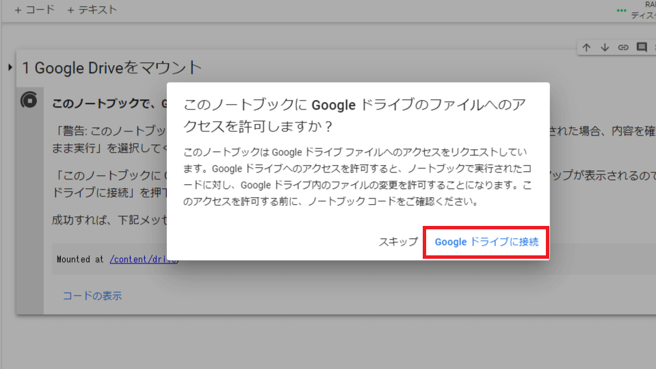Move the cell up with the up arrow

(x=586, y=47)
